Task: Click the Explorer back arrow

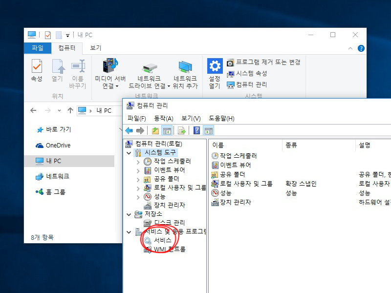Action: coord(33,110)
